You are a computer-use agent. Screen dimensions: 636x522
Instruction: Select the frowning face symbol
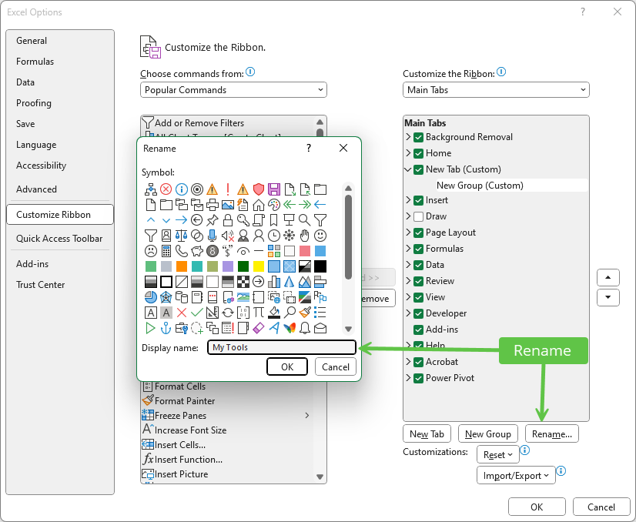150,251
